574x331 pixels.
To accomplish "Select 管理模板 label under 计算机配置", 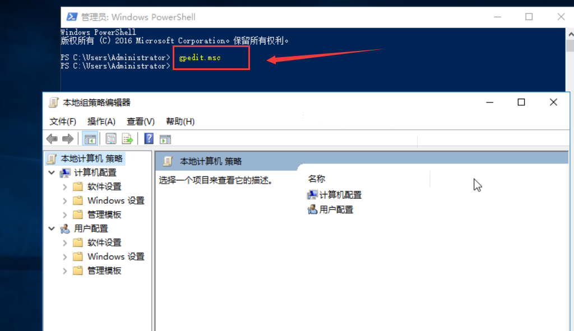I will coord(104,215).
